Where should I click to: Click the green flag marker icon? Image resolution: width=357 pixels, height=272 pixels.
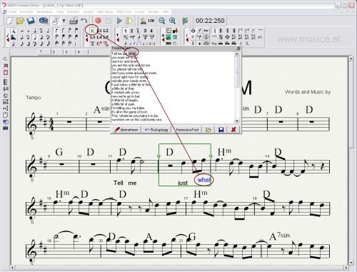pos(185,21)
